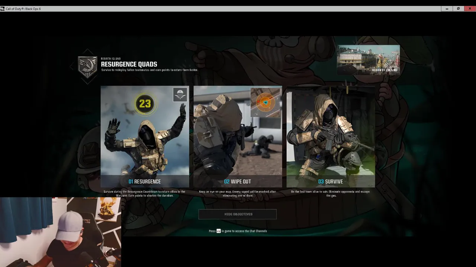Click the 23 countdown timer circle
This screenshot has width=476, height=267.
(x=145, y=103)
